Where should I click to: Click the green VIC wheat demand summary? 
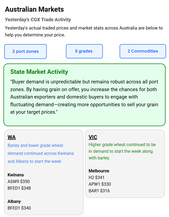pos(122,151)
